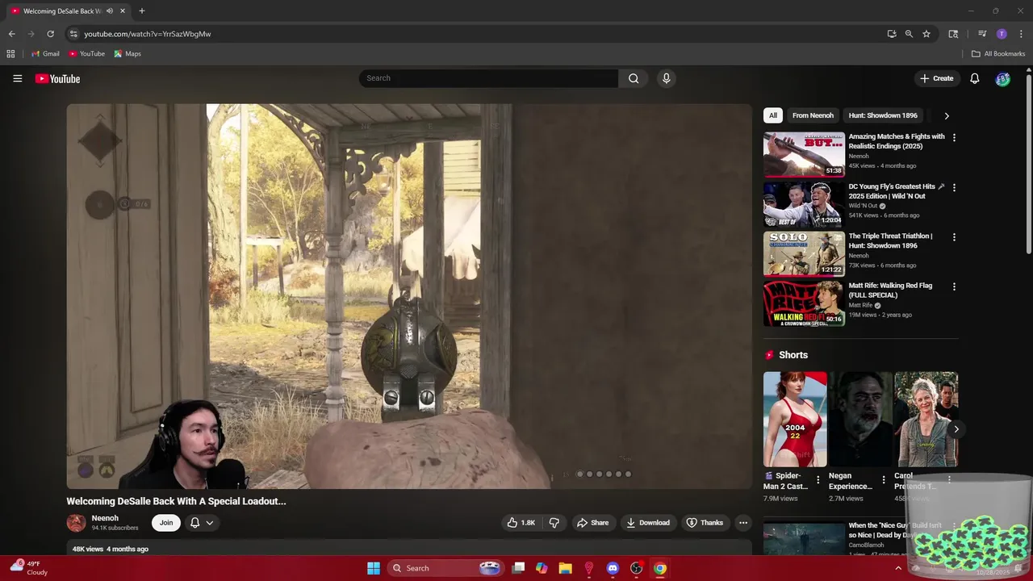The height and width of the screenshot is (581, 1033).
Task: Open search companion icon in Chrome toolbar
Action: click(953, 34)
